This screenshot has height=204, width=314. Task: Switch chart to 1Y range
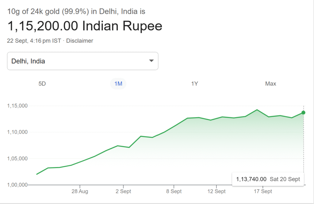[x=194, y=84]
